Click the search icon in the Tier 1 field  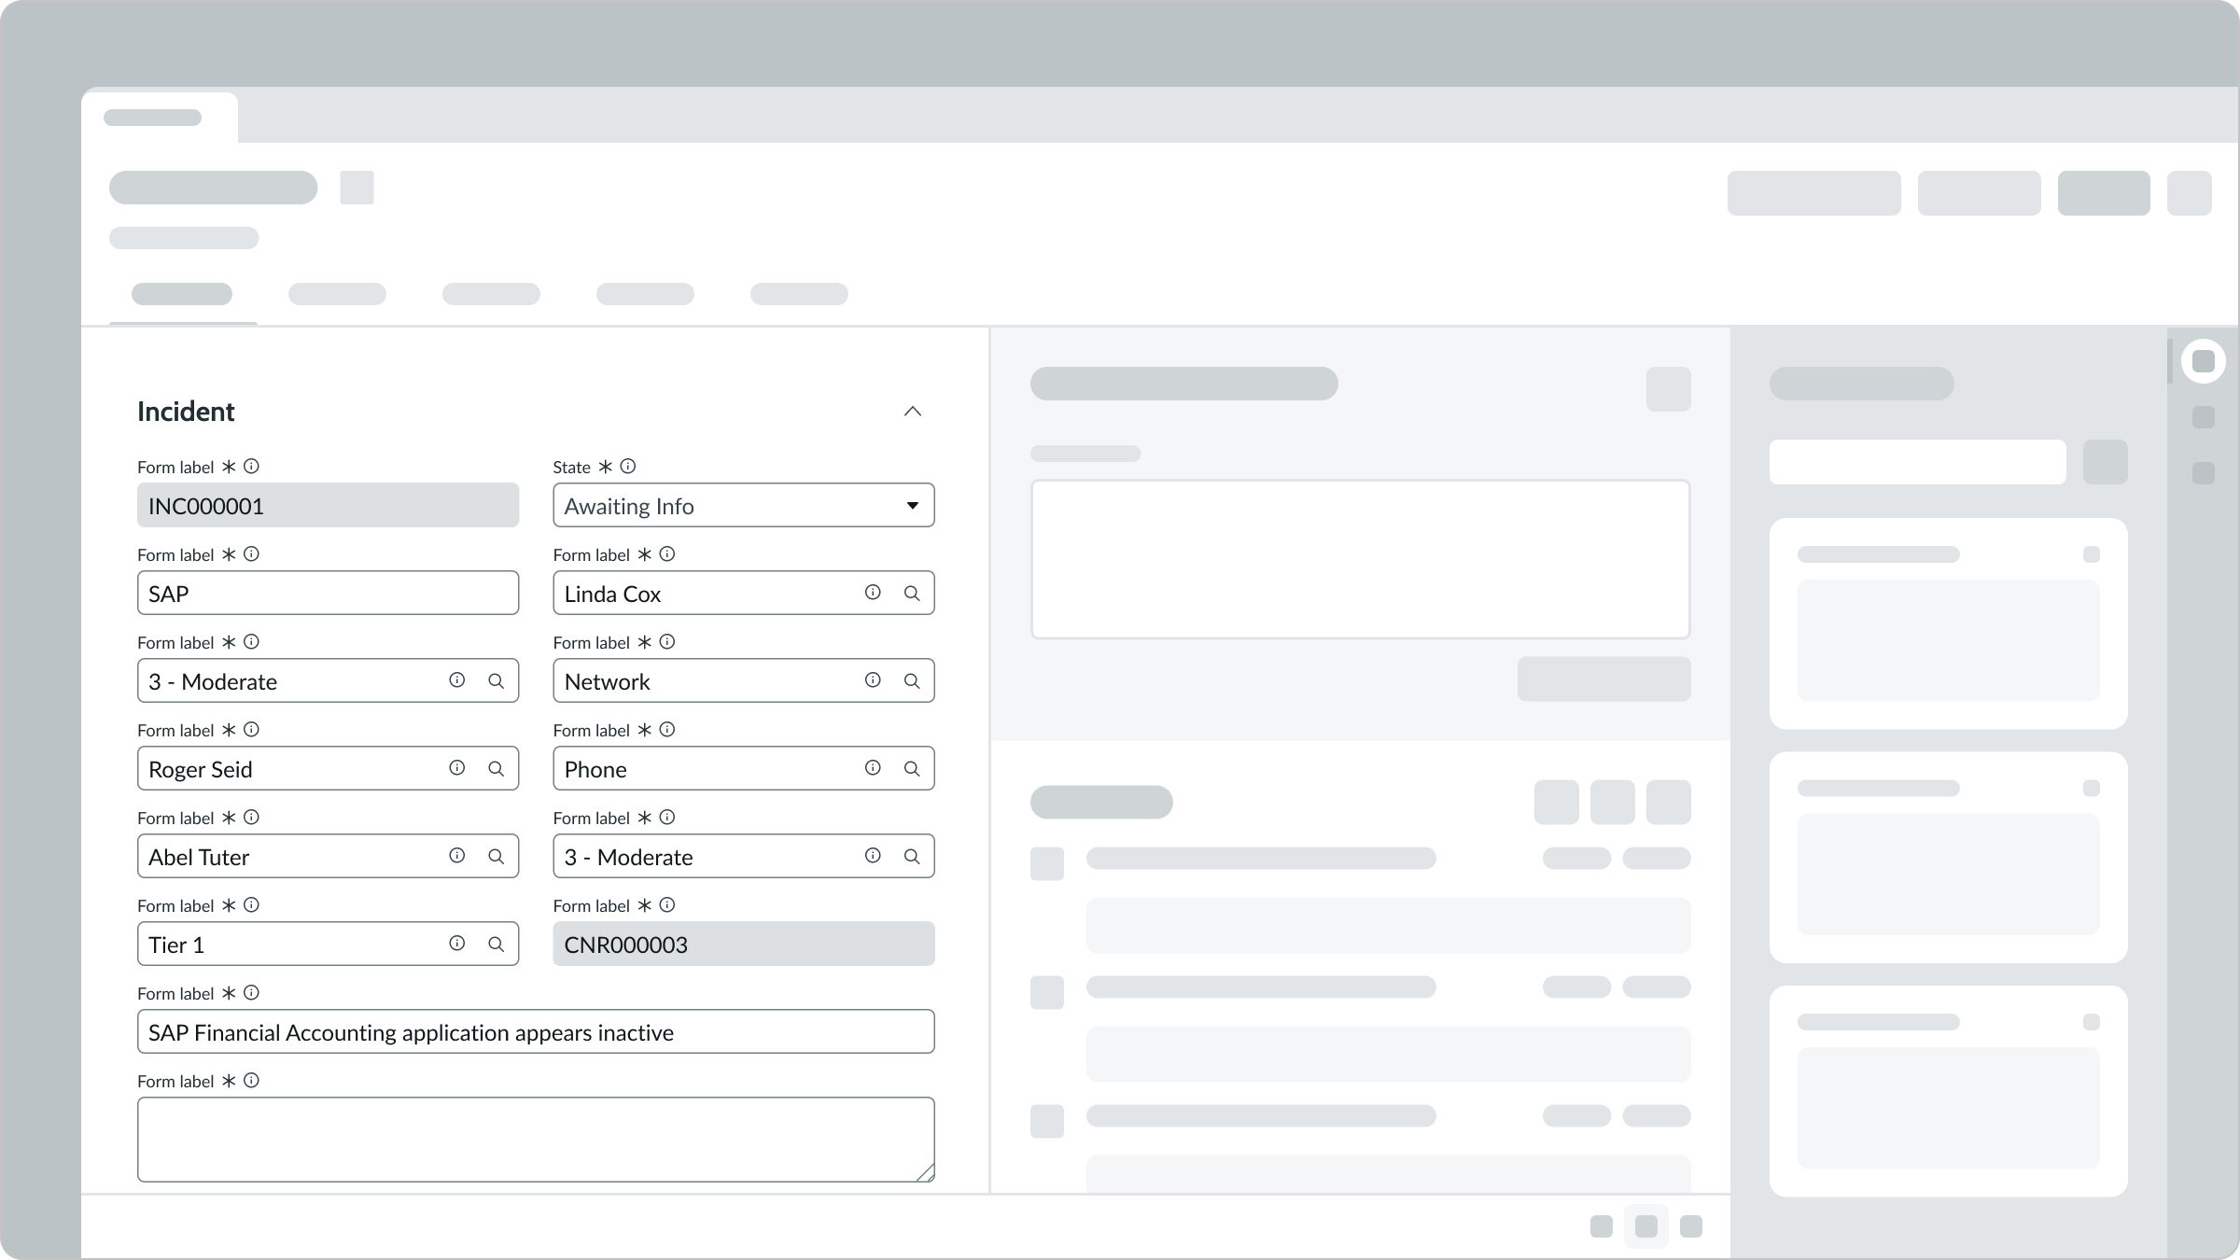pyautogui.click(x=496, y=944)
